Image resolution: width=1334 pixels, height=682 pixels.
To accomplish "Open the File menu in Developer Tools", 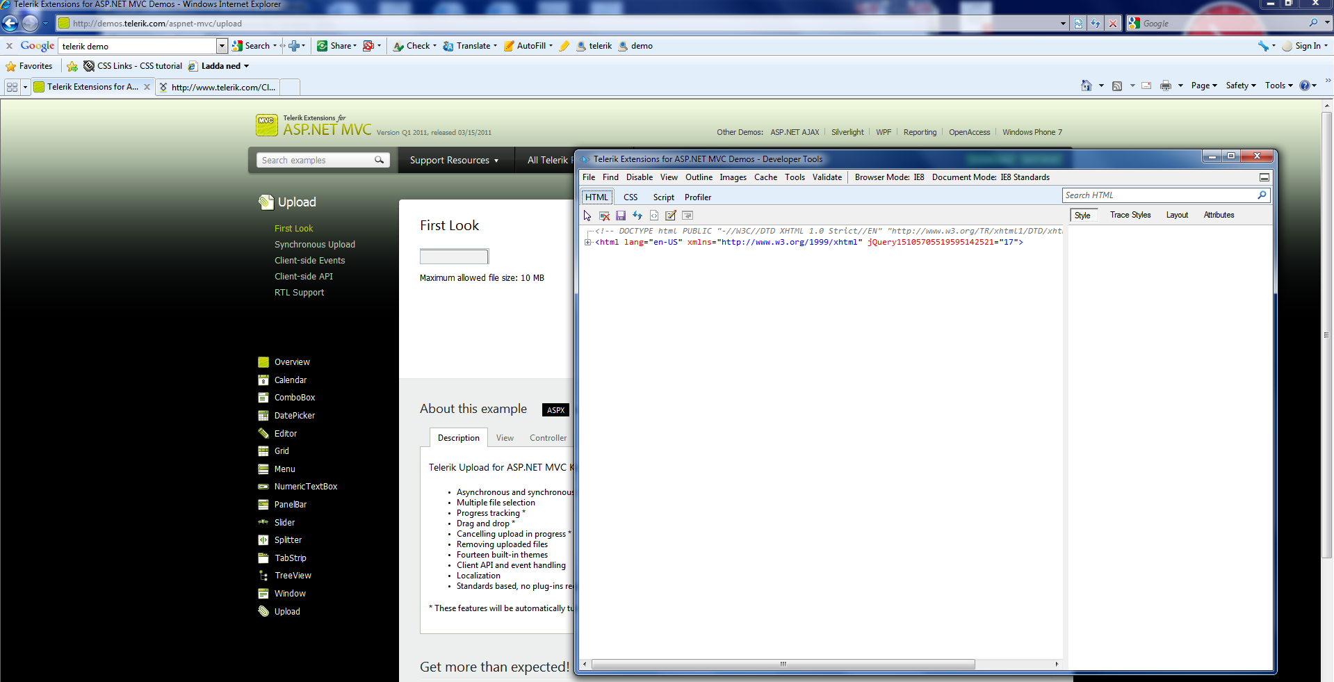I will 589,177.
